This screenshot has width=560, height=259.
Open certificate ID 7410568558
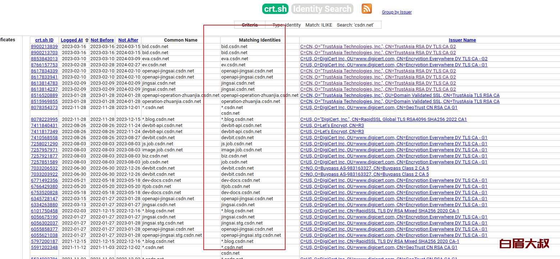point(44,138)
